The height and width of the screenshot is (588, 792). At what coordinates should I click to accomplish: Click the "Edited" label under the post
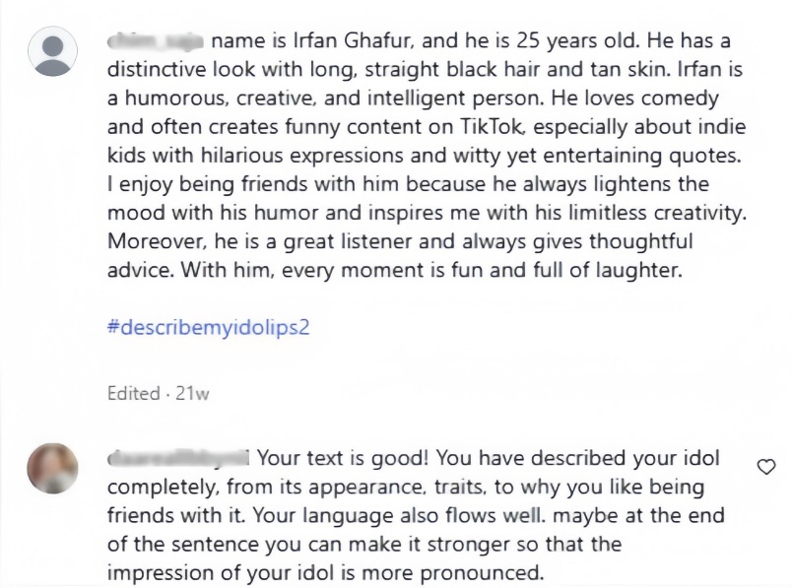point(133,393)
